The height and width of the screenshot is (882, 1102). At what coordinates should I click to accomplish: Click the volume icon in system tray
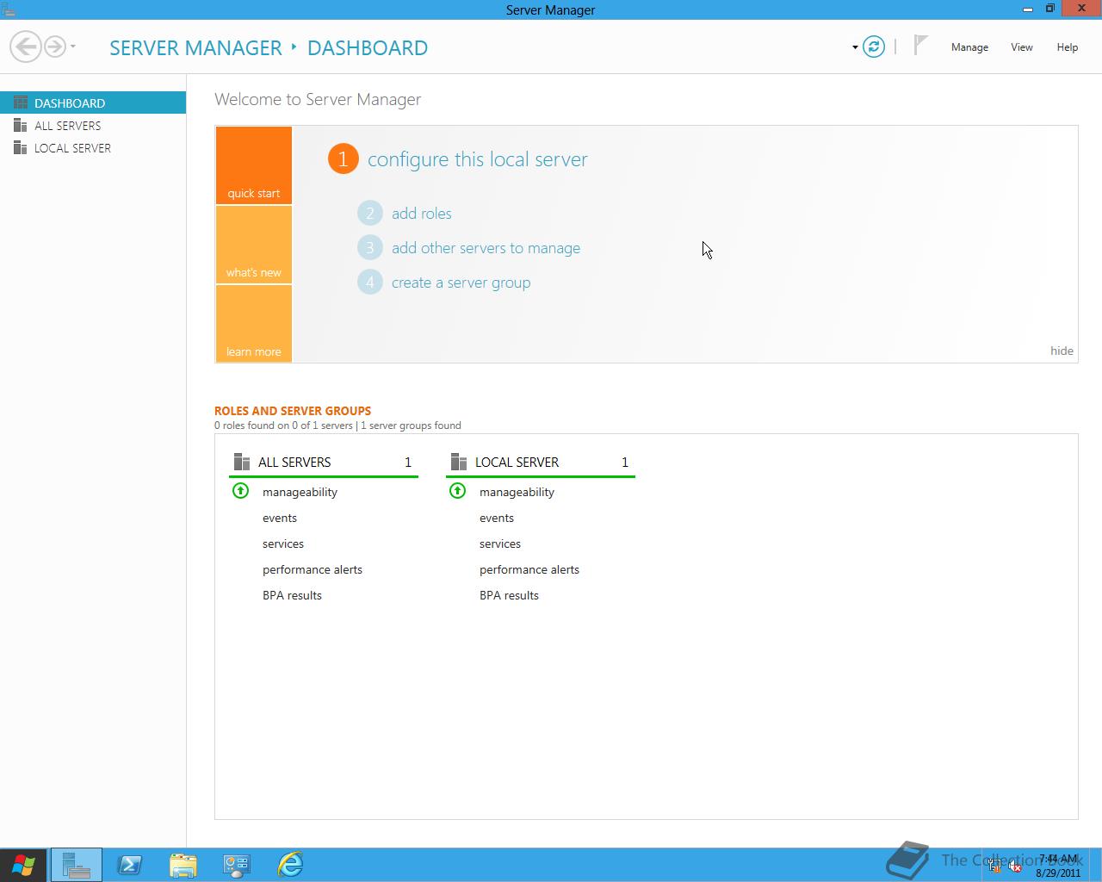[1016, 867]
